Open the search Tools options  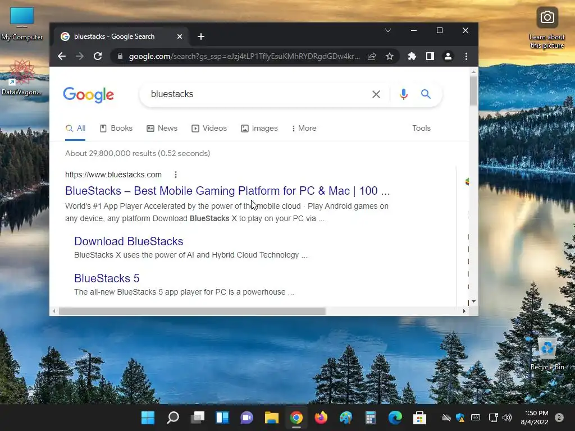click(421, 129)
